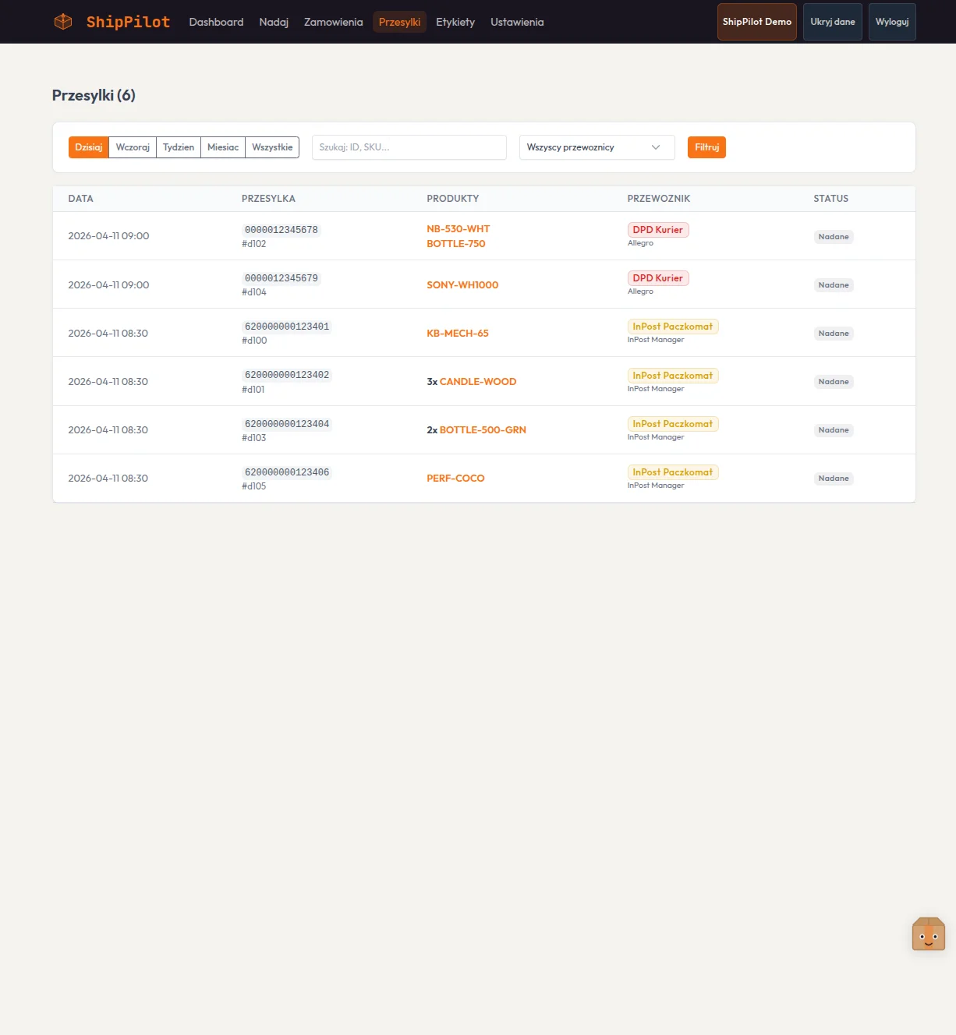Viewport: 956px width, 1035px height.
Task: Open product link KB-MECH-65
Action: tap(458, 334)
